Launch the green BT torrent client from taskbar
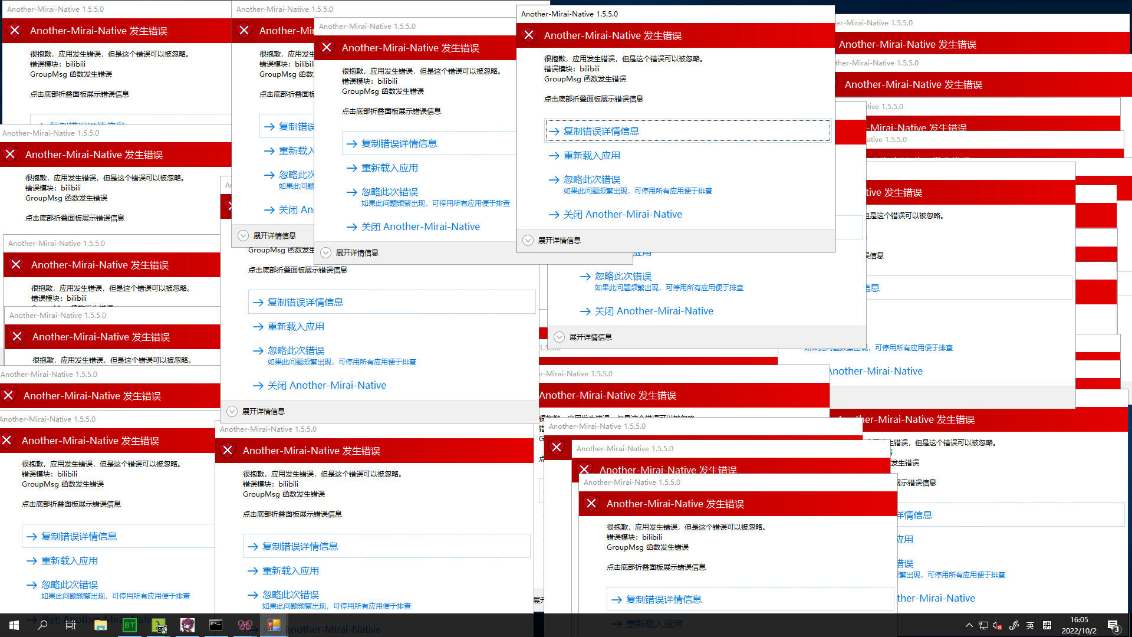The image size is (1132, 637). 130,625
